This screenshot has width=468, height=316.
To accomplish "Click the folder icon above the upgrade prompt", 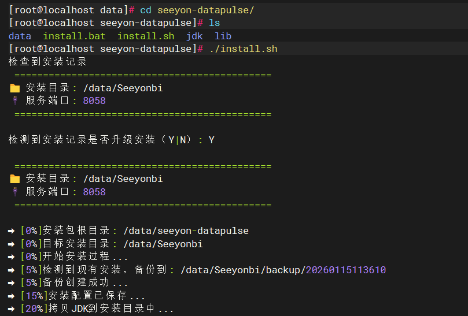I will coord(14,88).
